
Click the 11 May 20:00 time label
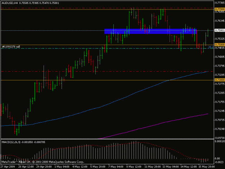tap(153, 167)
